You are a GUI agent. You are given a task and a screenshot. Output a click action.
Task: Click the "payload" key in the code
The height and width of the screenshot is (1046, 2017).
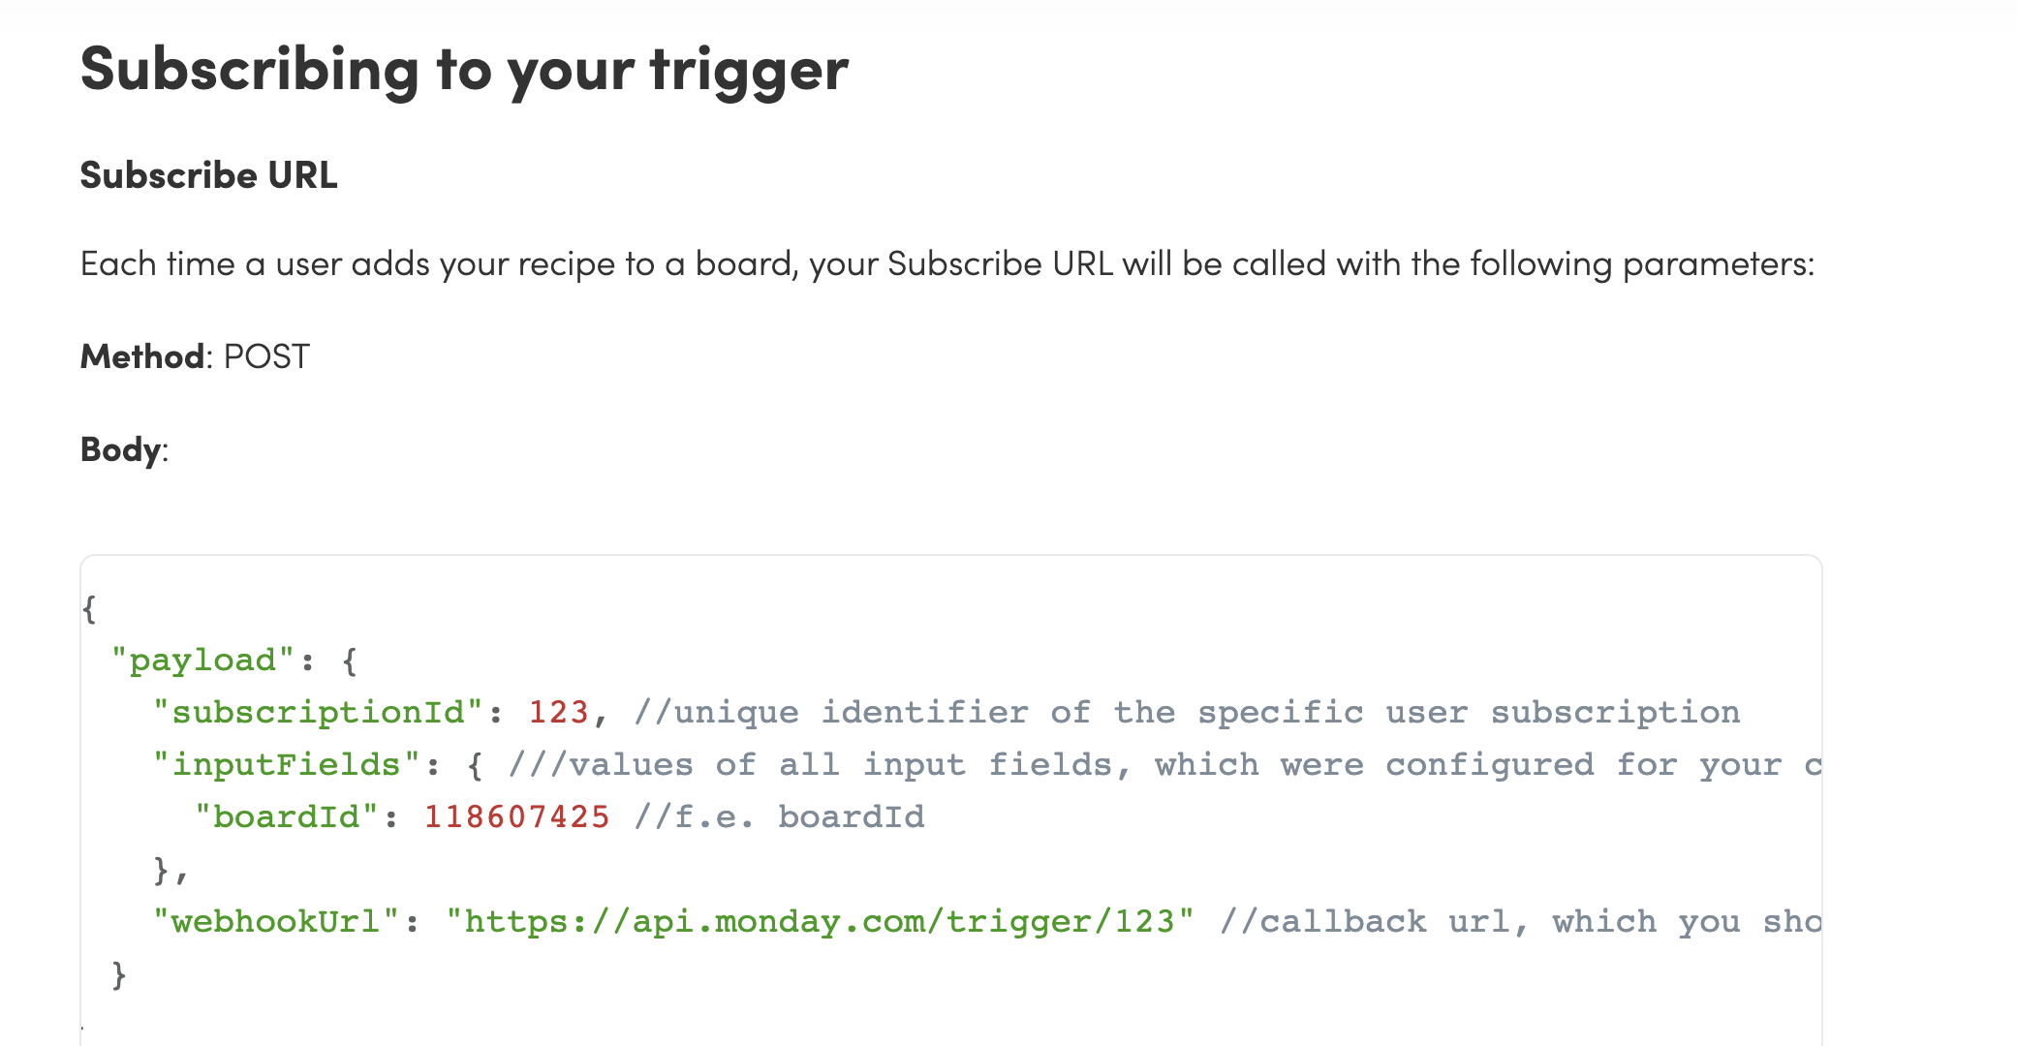click(202, 661)
